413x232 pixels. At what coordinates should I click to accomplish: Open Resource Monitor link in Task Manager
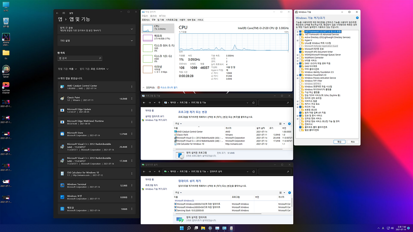tap(167, 87)
